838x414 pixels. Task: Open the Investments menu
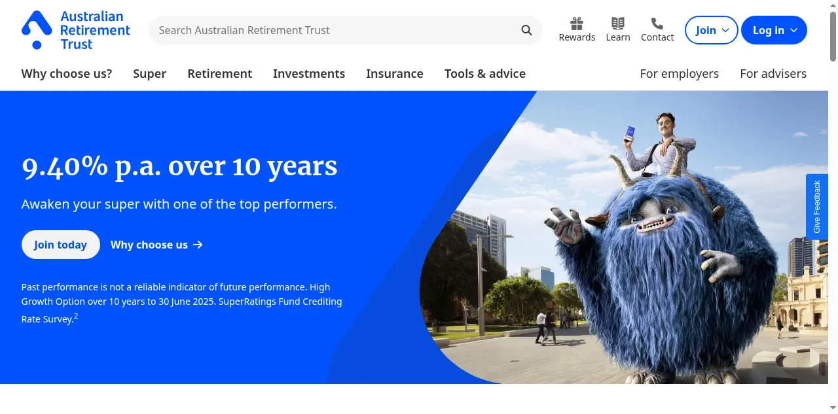point(309,74)
